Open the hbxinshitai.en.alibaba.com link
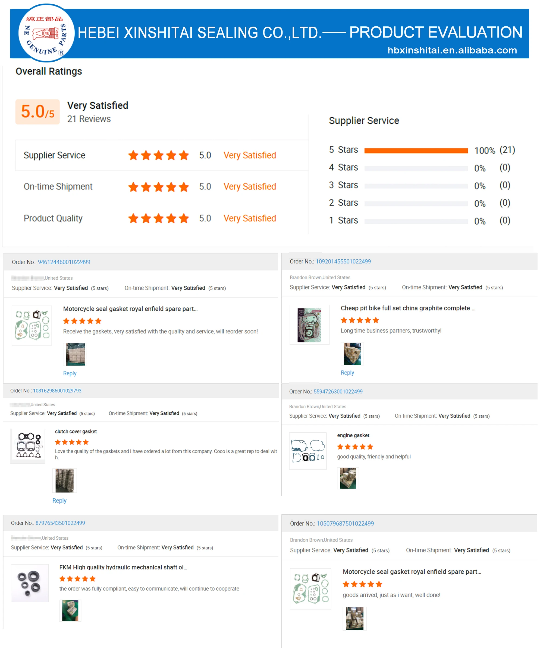Viewport: 540px width, 648px height. pos(452,50)
